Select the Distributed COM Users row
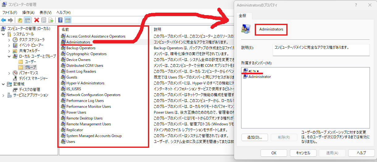377x162 pixels. click(85, 65)
